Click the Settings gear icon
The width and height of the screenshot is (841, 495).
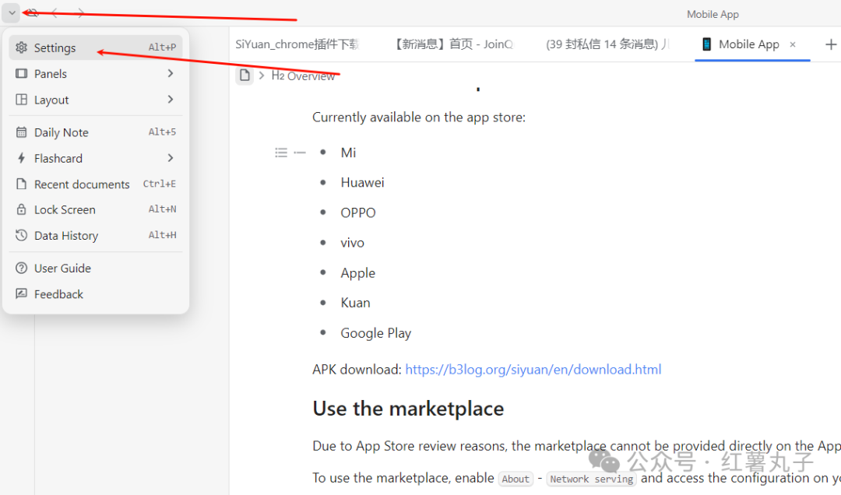pyautogui.click(x=22, y=47)
